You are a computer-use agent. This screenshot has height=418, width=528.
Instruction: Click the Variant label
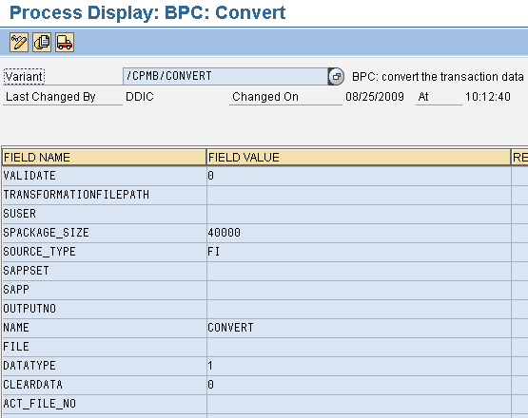point(24,77)
